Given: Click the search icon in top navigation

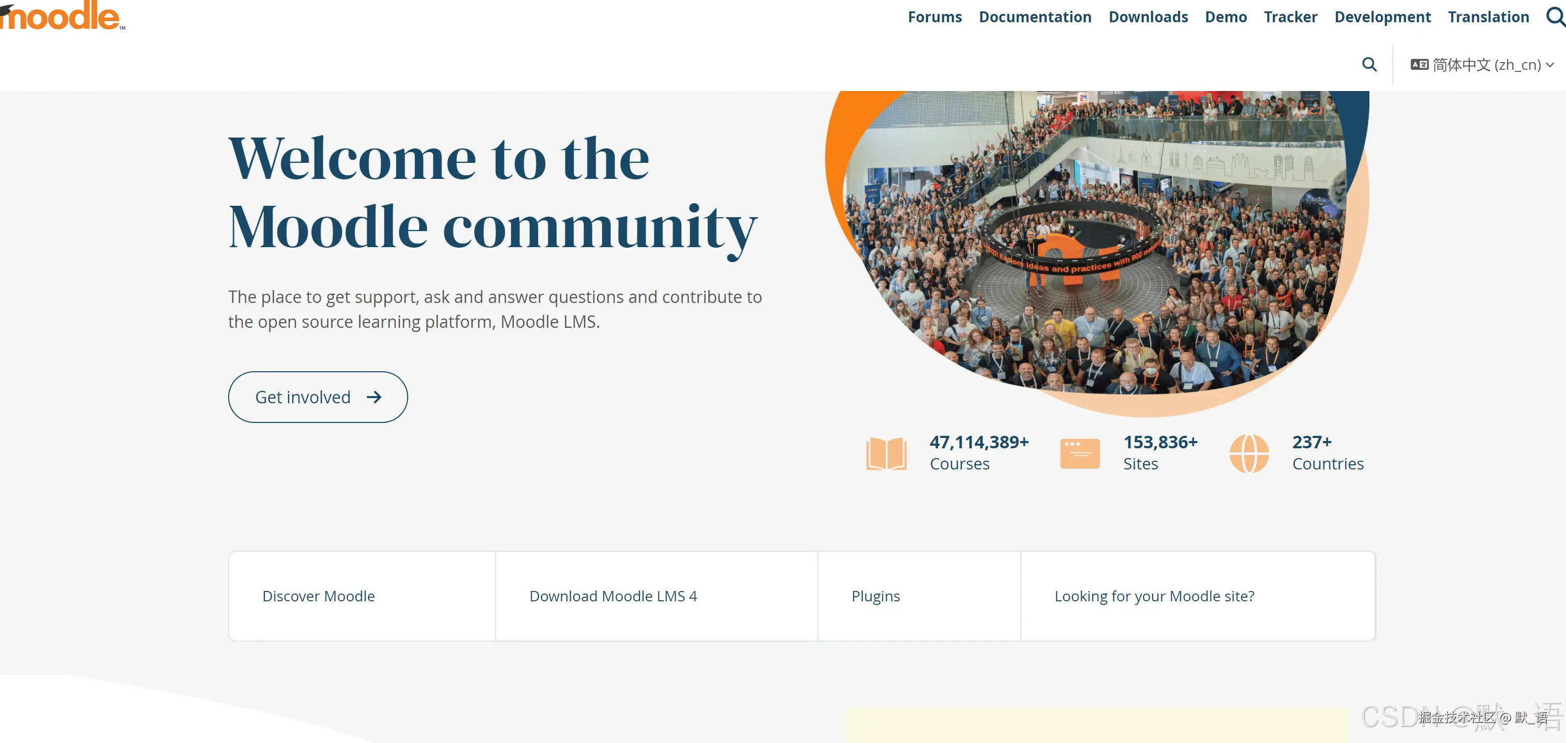Looking at the screenshot, I should click(x=1555, y=17).
